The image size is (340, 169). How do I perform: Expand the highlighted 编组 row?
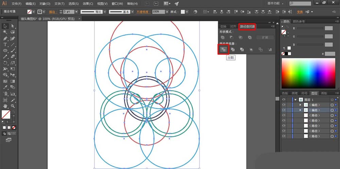[x=300, y=110]
